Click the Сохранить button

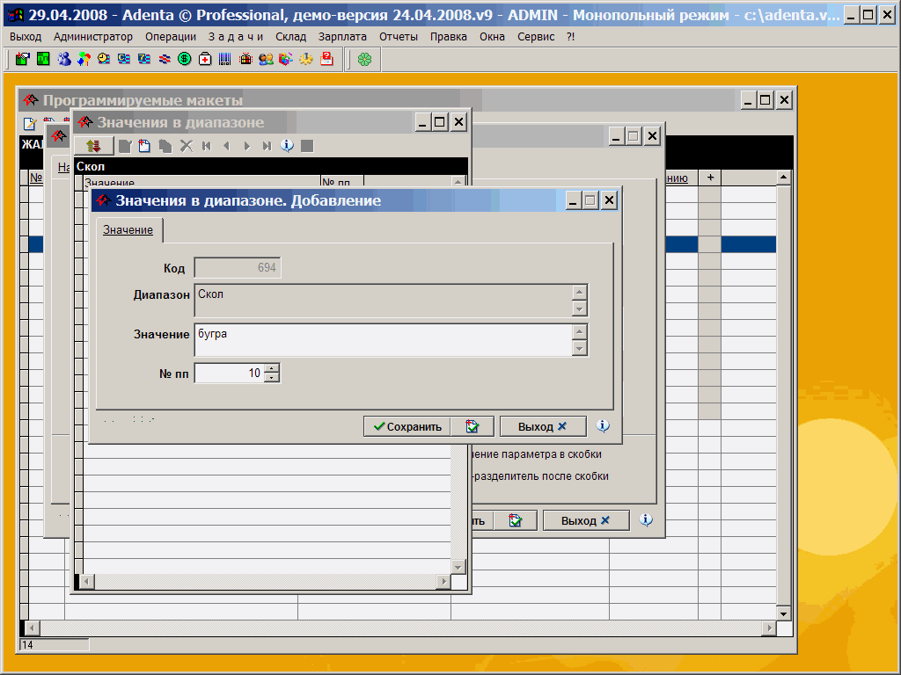coord(407,426)
